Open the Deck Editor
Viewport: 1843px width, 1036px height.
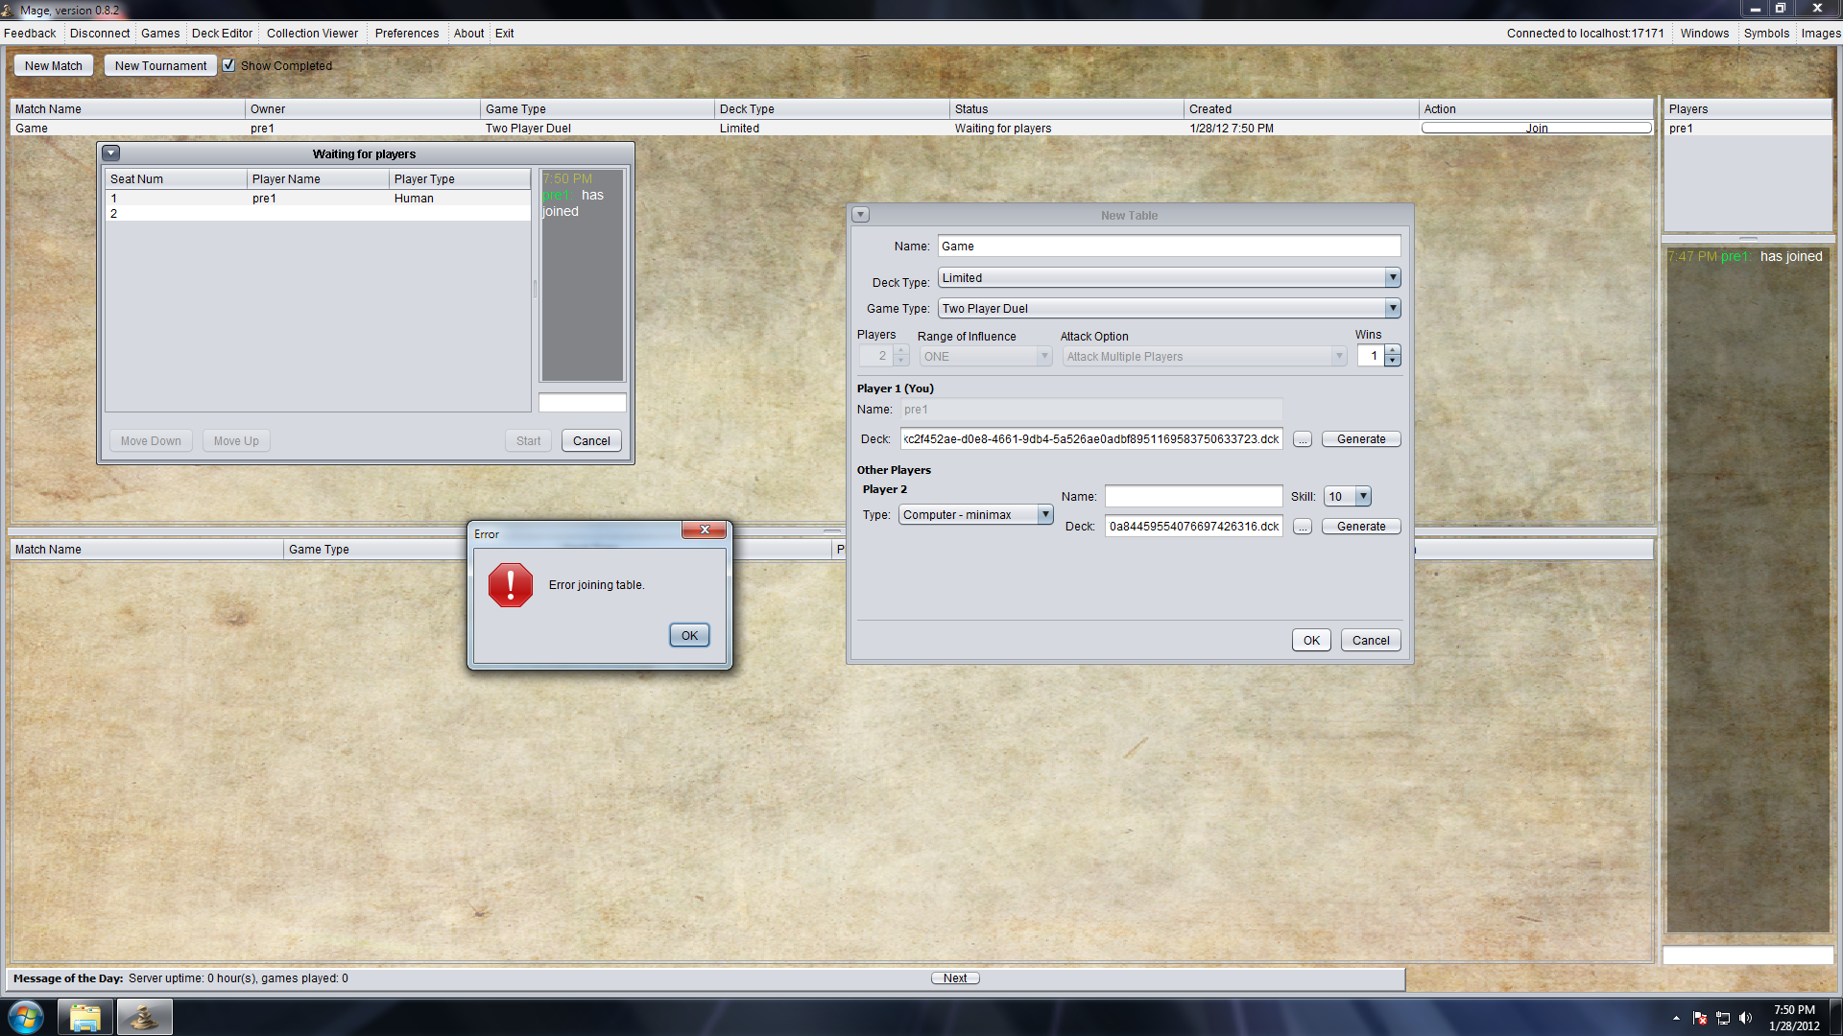(222, 33)
